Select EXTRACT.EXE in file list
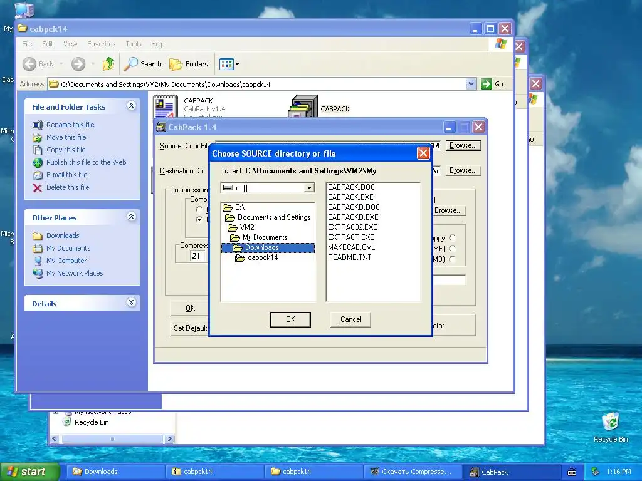 click(350, 237)
